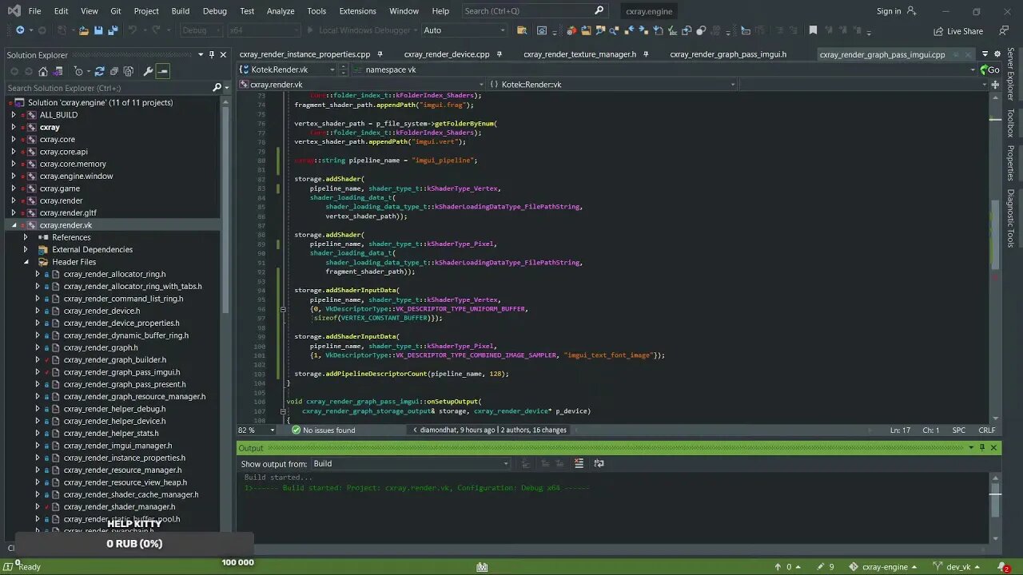Click Switch Views icon in Solution Explorer

[x=58, y=71]
